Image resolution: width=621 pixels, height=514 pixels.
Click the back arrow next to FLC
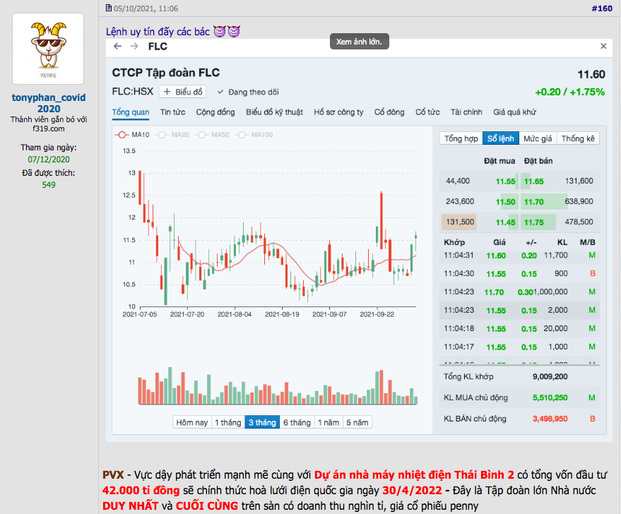[117, 47]
